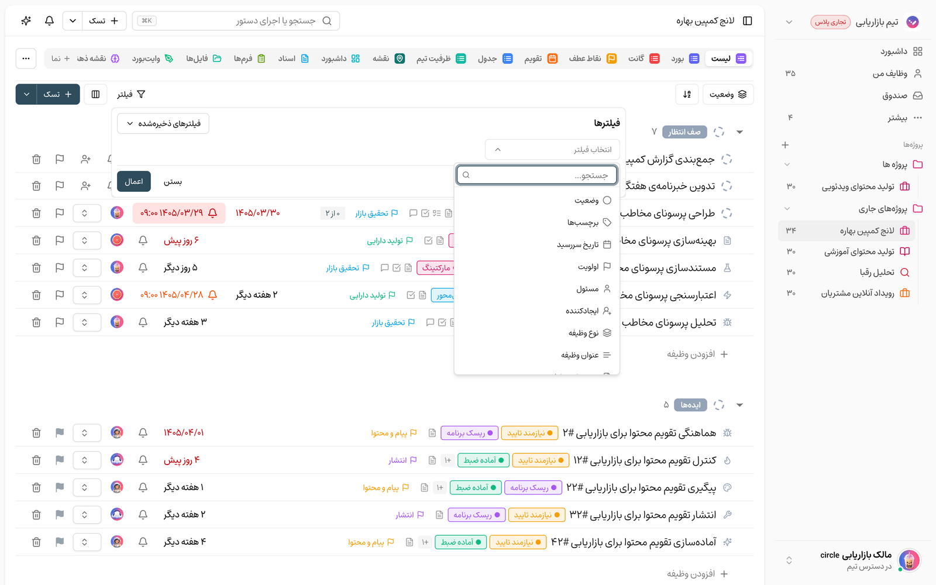Click the AI sparkle icon in top bar

click(26, 21)
